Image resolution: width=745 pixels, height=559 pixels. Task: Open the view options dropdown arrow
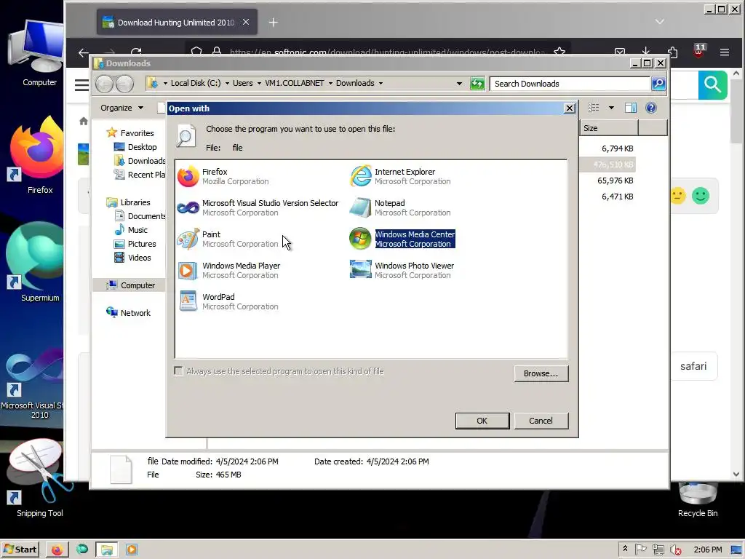point(611,108)
